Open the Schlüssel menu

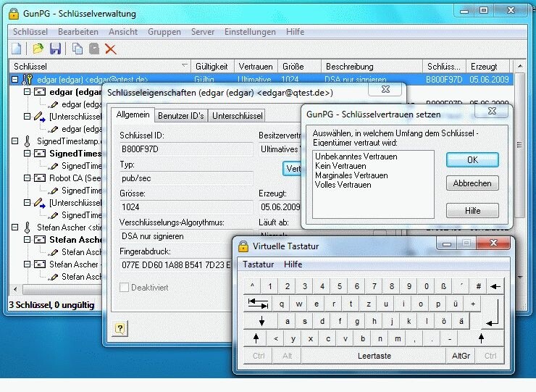tap(30, 32)
